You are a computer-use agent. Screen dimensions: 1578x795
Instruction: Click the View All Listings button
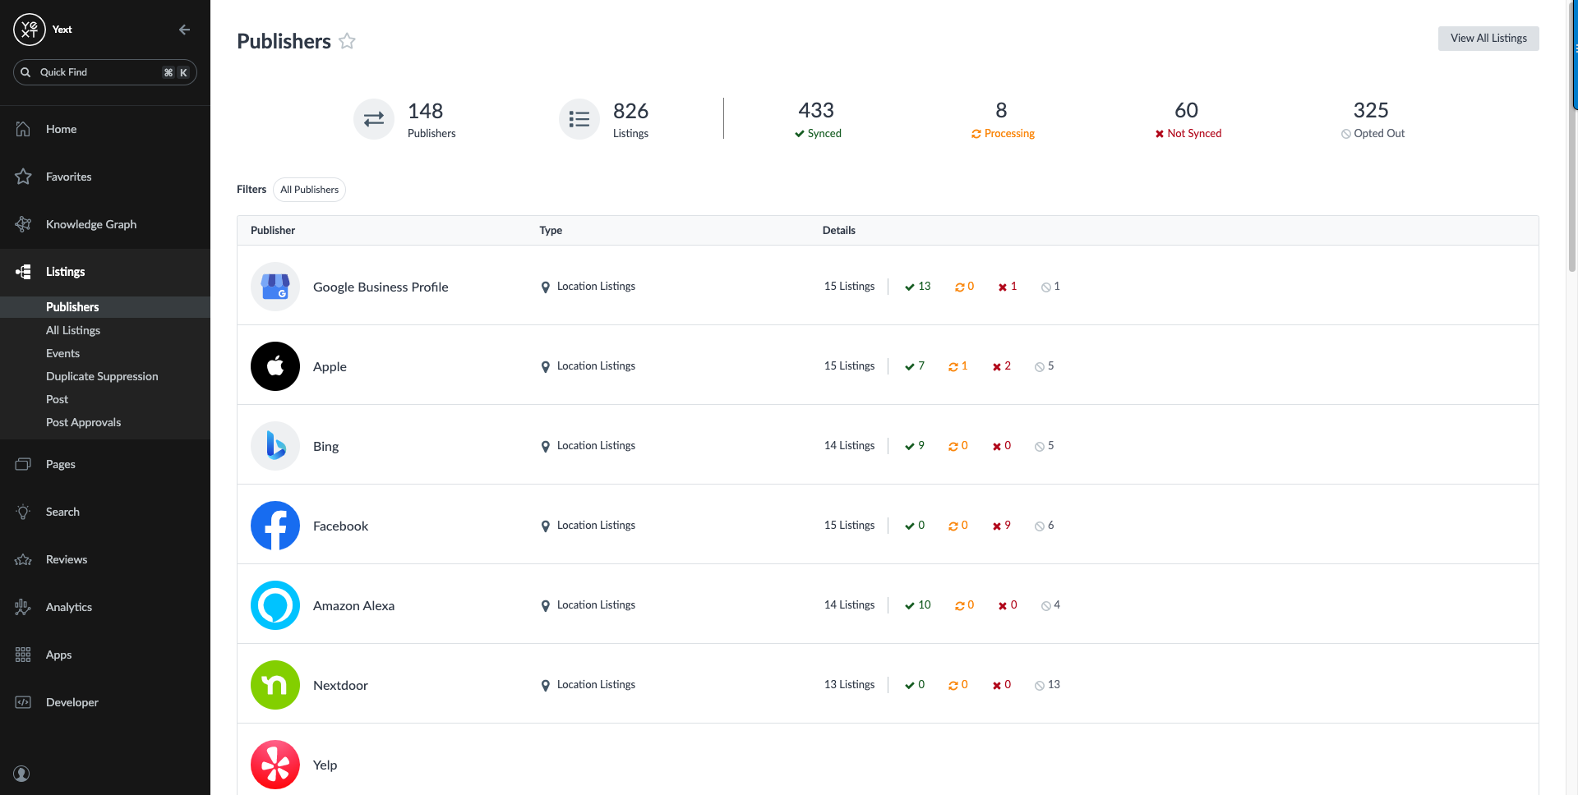(x=1488, y=38)
